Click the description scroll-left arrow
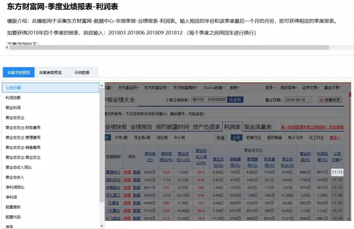The image size is (354, 229). pyautogui.click(x=7, y=48)
